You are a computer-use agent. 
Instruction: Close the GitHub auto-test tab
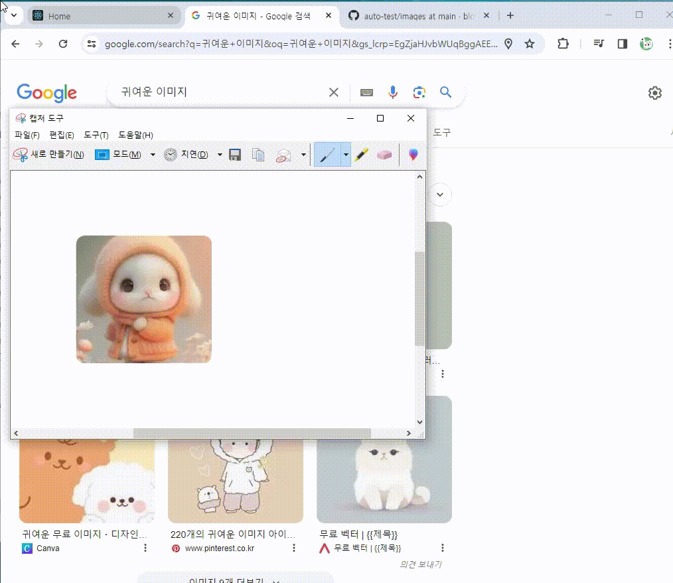point(486,15)
